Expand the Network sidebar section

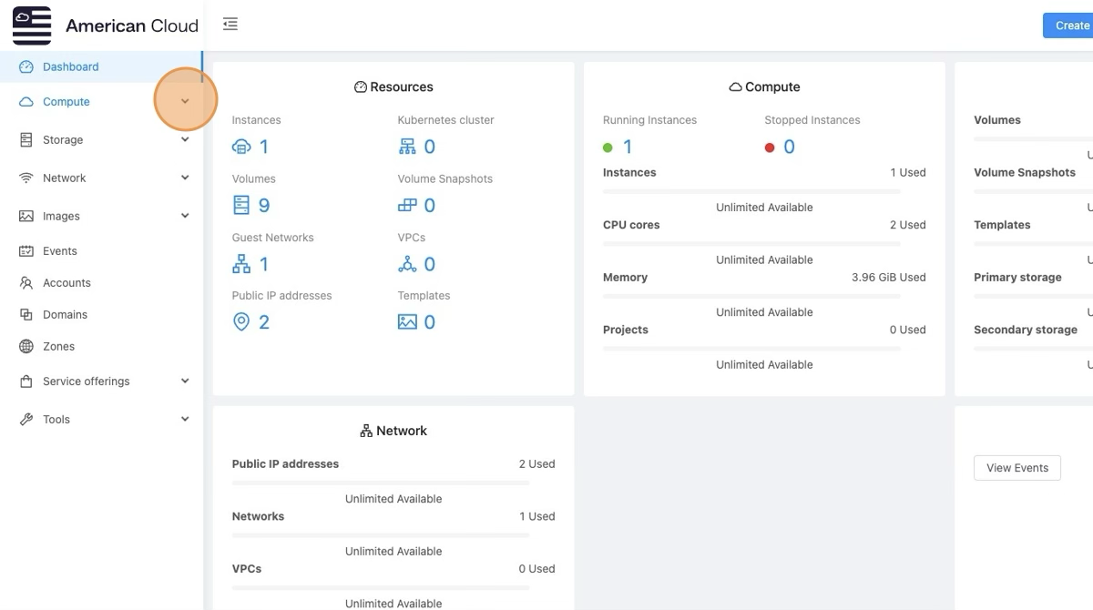pos(185,178)
